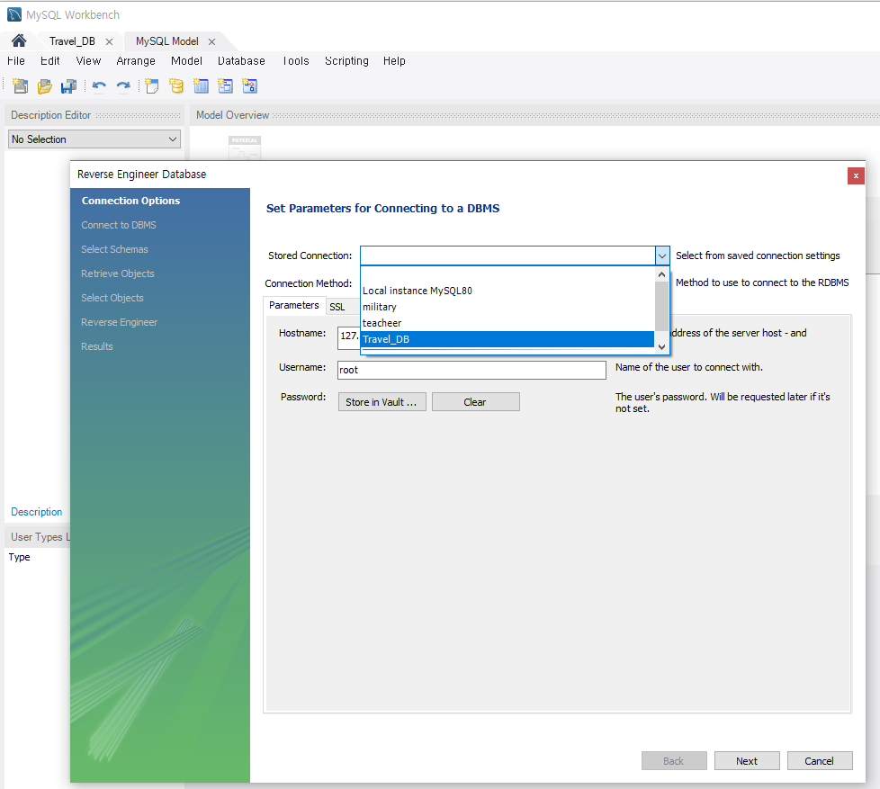Click the add new table toolbar icon
The height and width of the screenshot is (789, 880).
pos(201,85)
